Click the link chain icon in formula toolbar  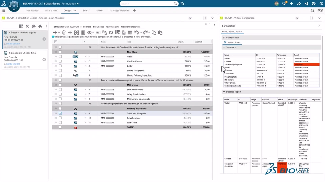111,33
